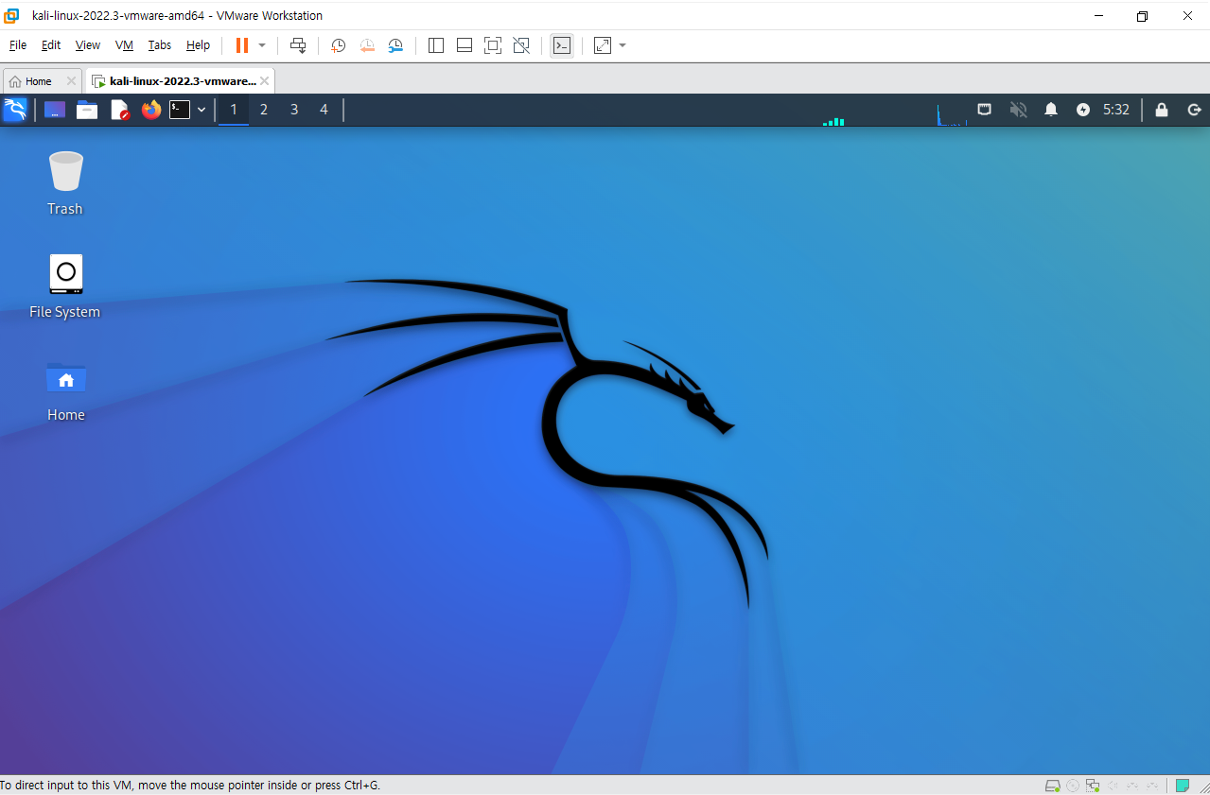Click the 5:32 clock
Viewport: 1210px width, 795px height.
click(1116, 110)
